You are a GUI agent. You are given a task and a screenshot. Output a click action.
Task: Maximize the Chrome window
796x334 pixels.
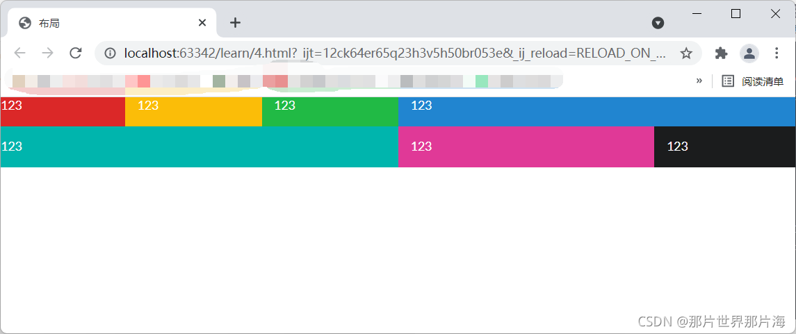[736, 14]
